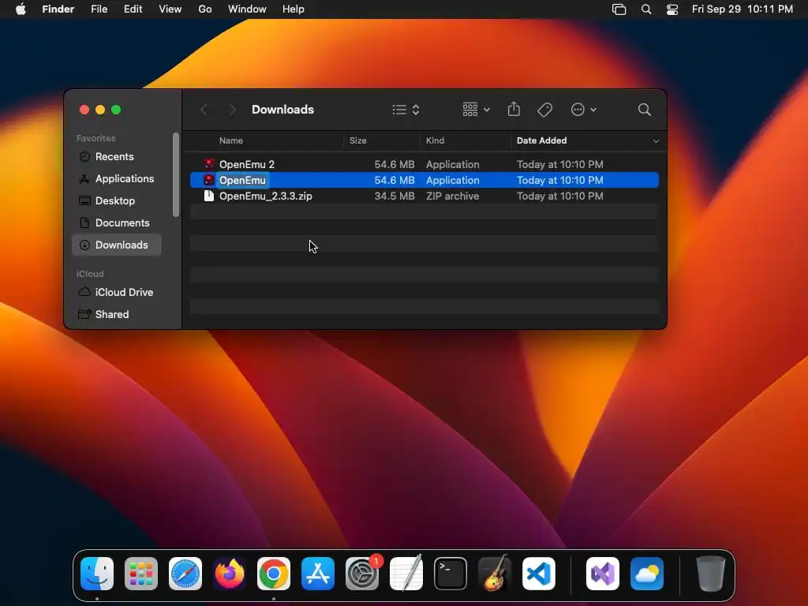Toggle sort direction chevron on Date Added
The image size is (808, 606).
tap(656, 140)
